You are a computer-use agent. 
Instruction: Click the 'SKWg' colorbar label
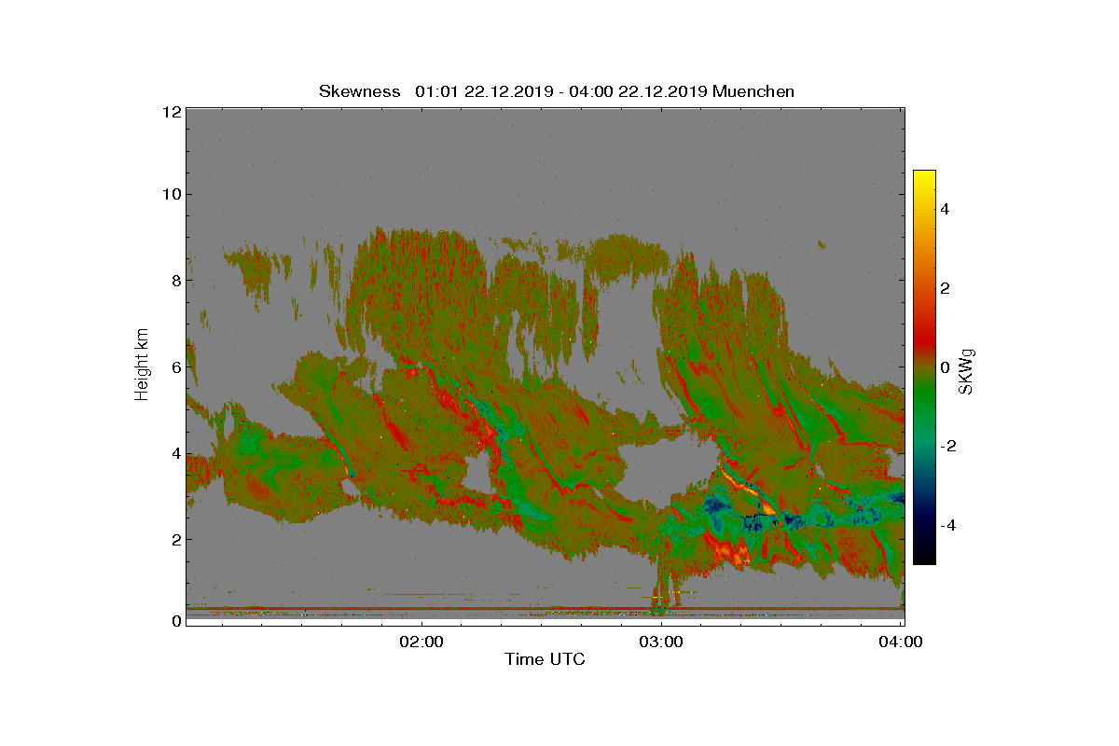[967, 370]
